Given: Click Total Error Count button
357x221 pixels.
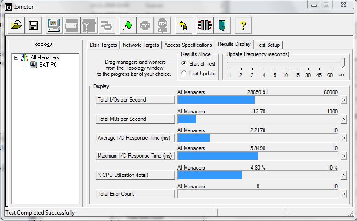Looking at the screenshot, I should point(135,194).
